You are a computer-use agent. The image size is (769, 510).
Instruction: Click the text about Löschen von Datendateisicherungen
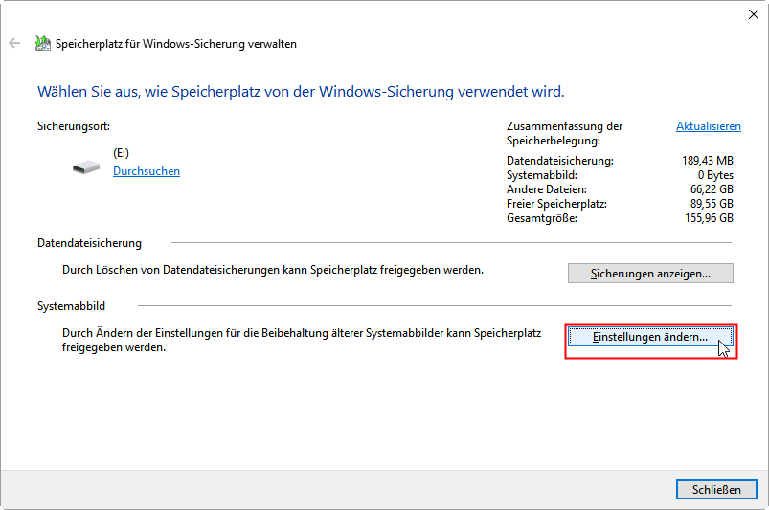pyautogui.click(x=273, y=270)
